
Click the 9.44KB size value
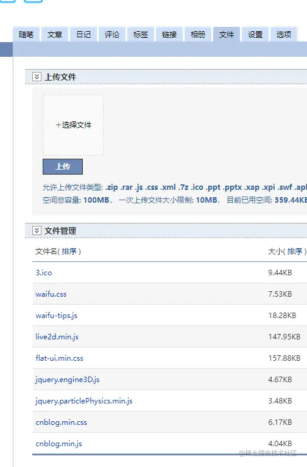pos(280,272)
